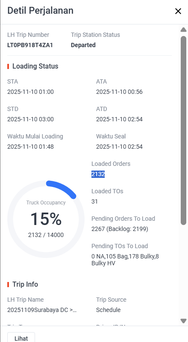Click the Departed trip station status
The image size is (188, 342).
[x=83, y=45]
